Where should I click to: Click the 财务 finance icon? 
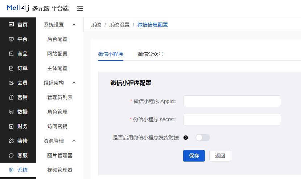11,126
